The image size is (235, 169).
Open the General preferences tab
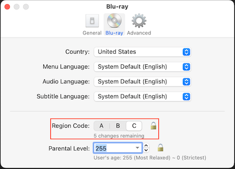(x=92, y=24)
